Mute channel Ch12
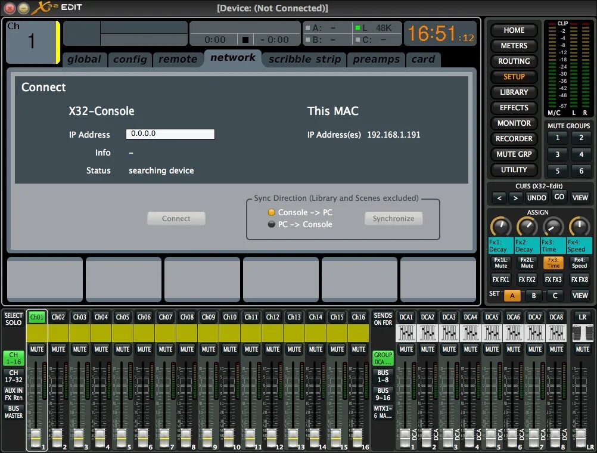 coord(273,349)
